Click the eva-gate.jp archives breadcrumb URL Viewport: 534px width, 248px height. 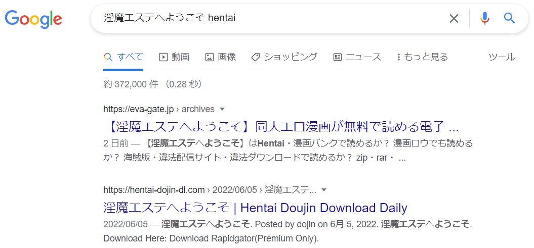(x=159, y=109)
